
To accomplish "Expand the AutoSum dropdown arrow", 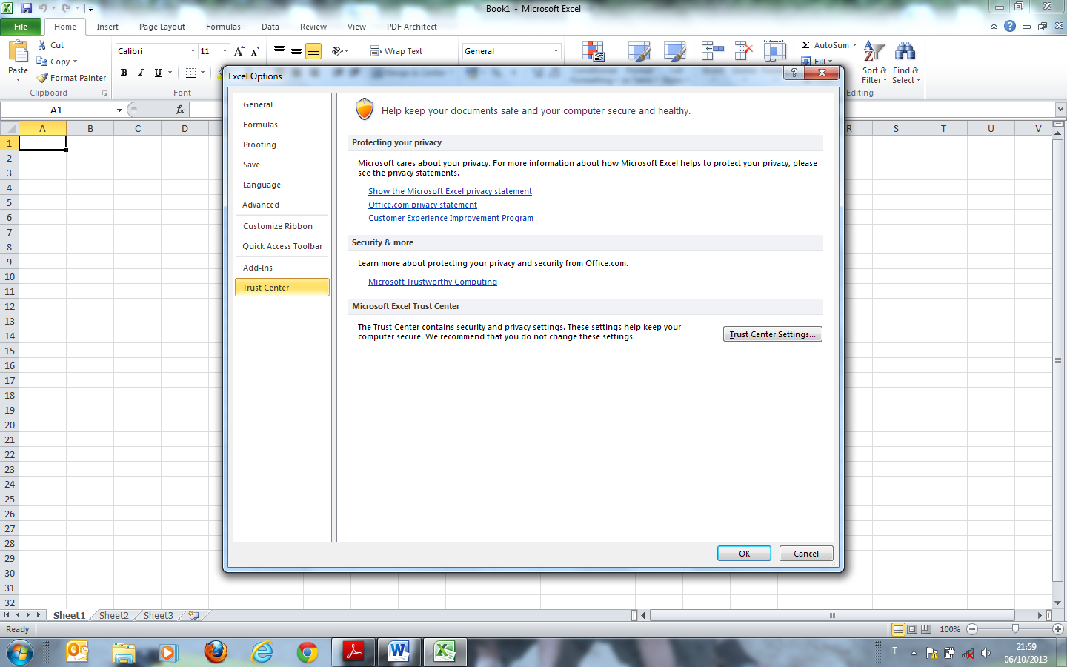I will click(x=854, y=45).
